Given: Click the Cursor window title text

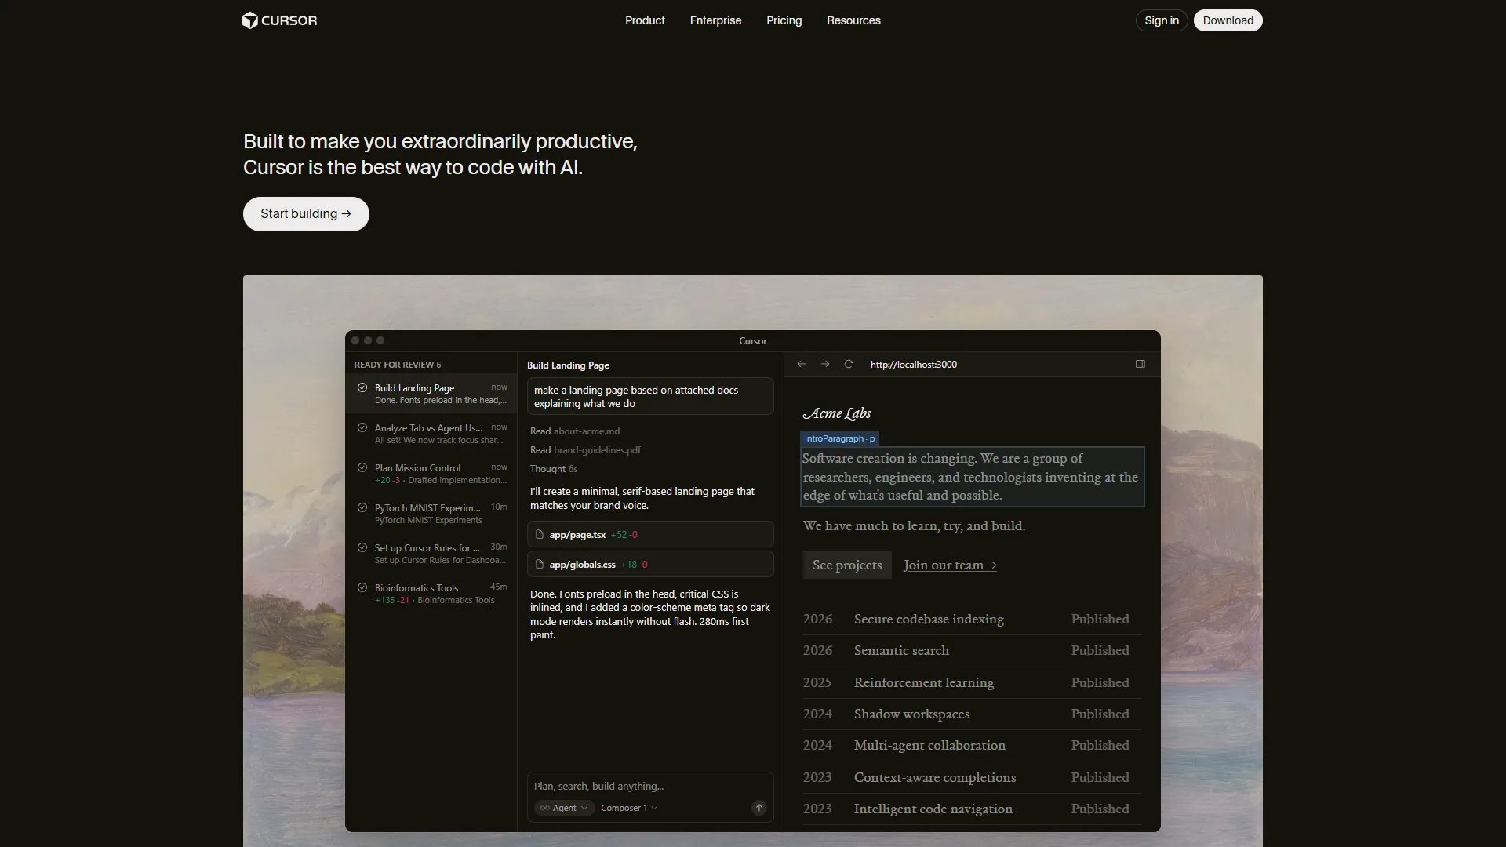Looking at the screenshot, I should click(x=753, y=341).
